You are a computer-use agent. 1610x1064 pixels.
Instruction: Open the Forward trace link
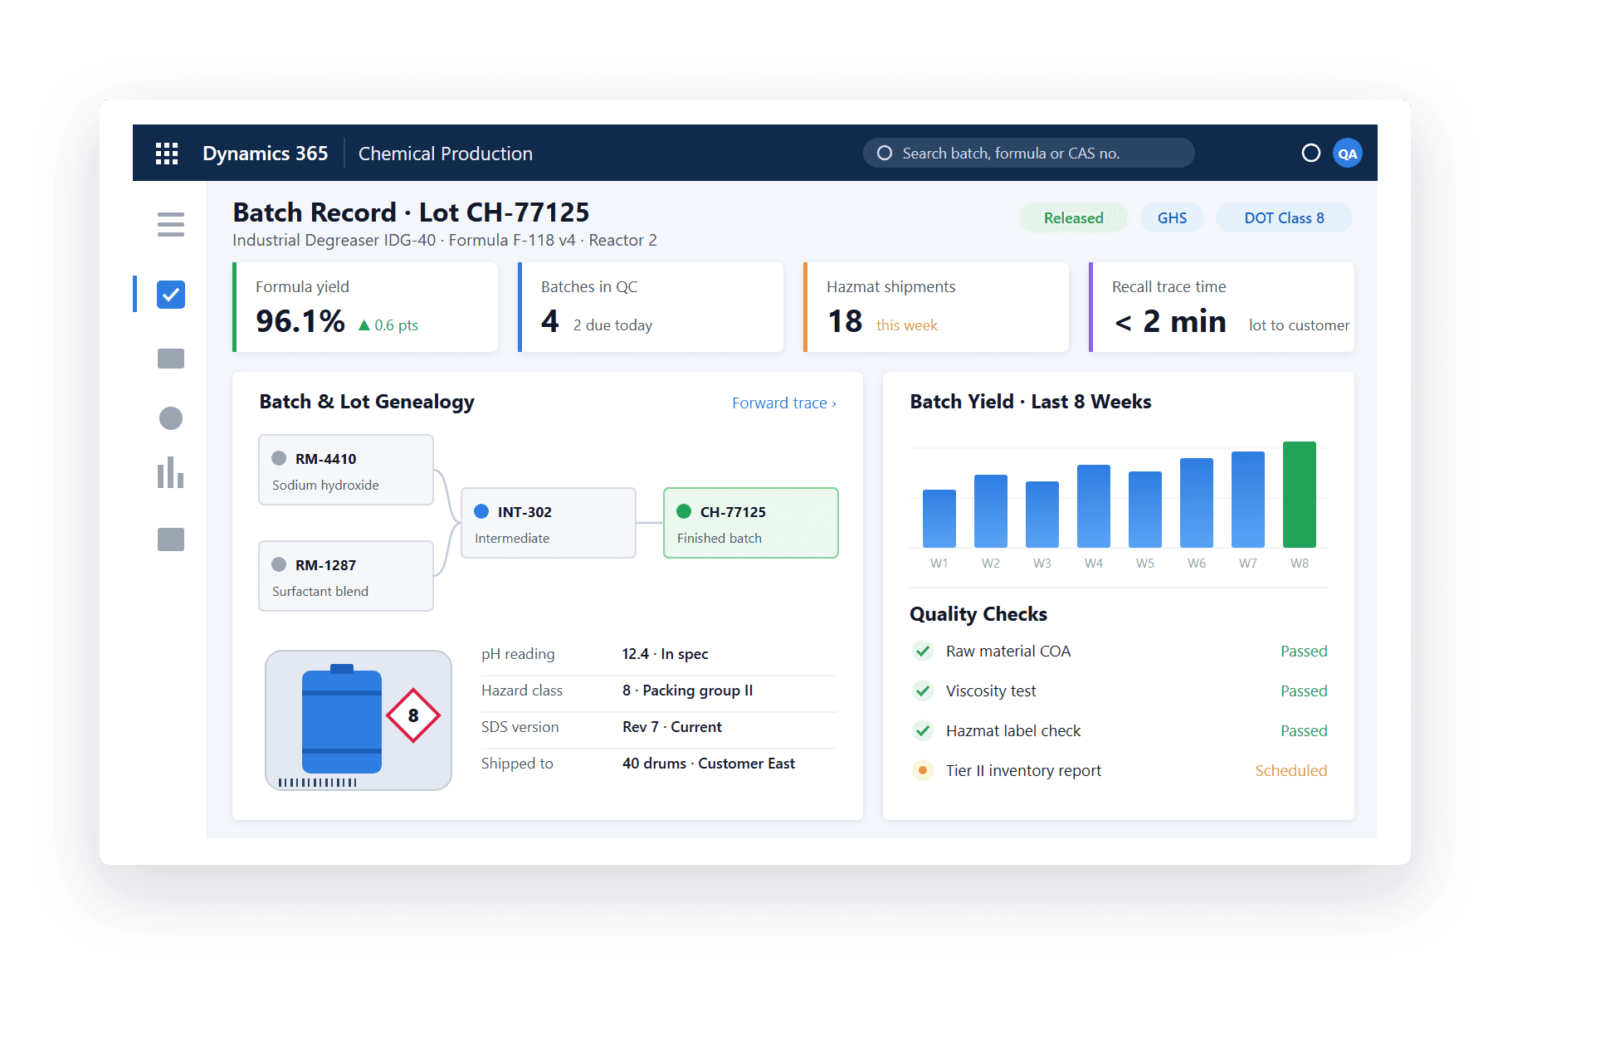point(784,403)
